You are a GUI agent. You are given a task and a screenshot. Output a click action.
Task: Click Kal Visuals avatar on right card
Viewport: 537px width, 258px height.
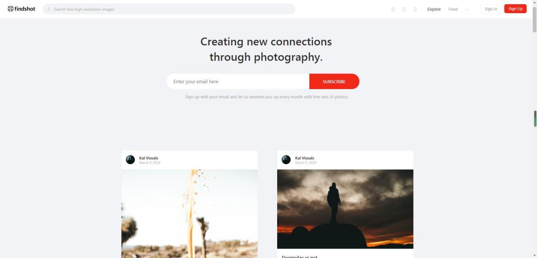tap(286, 160)
